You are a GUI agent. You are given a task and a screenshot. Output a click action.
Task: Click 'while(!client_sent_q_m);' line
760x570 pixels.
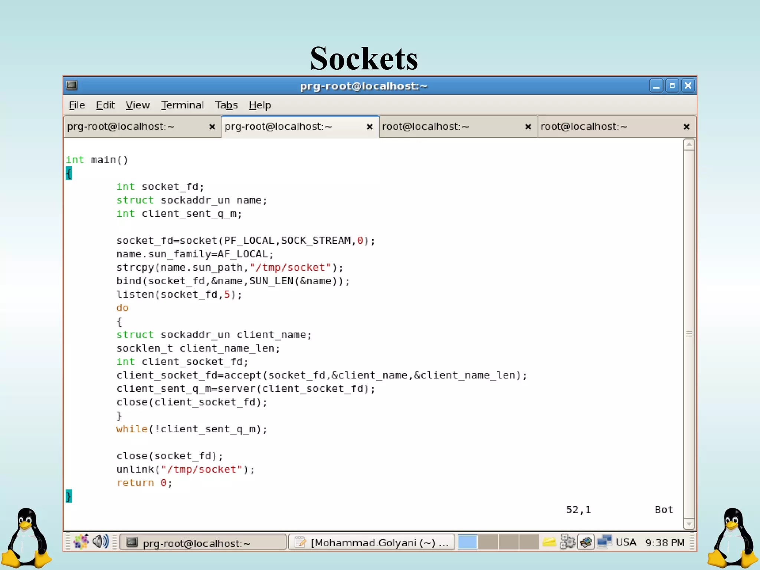click(x=192, y=429)
